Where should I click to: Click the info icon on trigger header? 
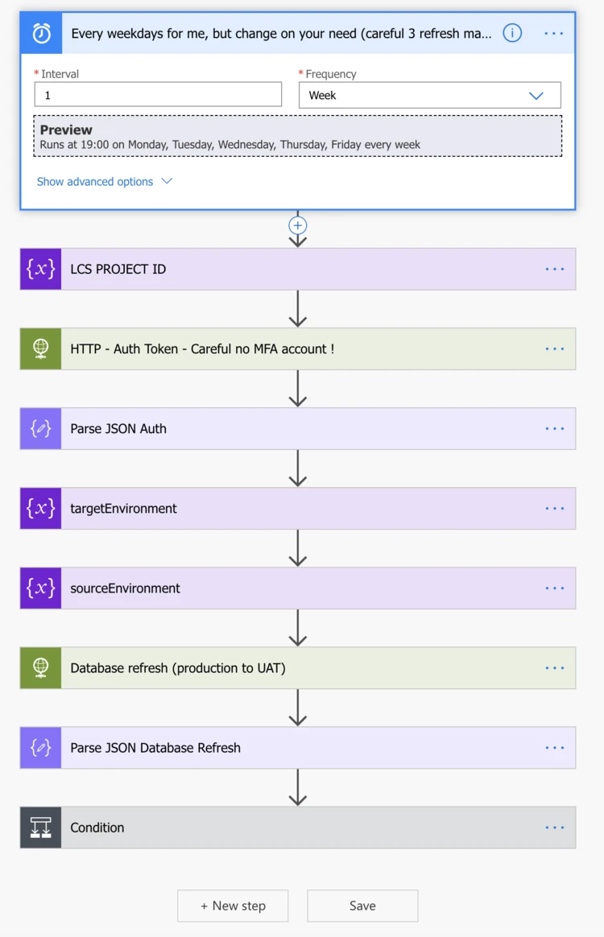point(512,33)
